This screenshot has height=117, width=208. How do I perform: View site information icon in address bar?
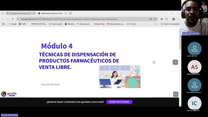click(x=18, y=19)
